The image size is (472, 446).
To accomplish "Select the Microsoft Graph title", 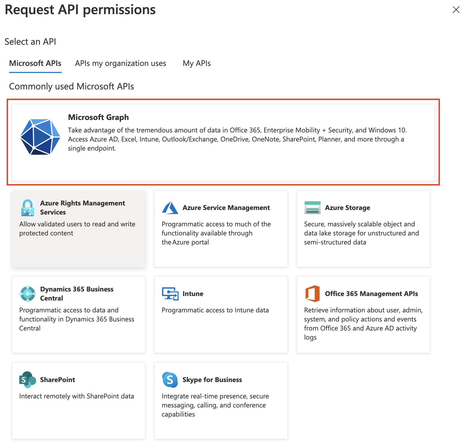I will click(x=98, y=117).
